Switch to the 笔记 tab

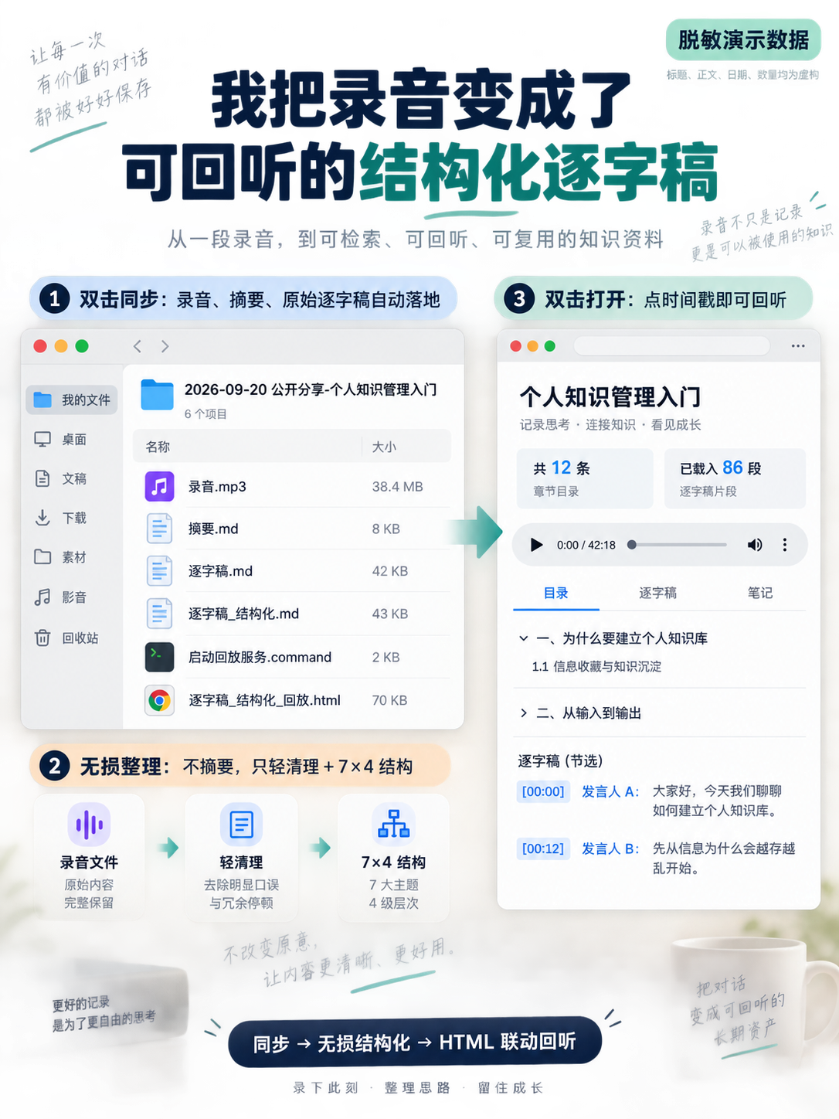coord(759,593)
